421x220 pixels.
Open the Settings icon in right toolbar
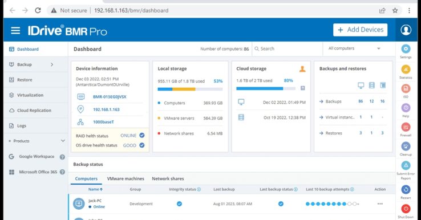(406, 49)
